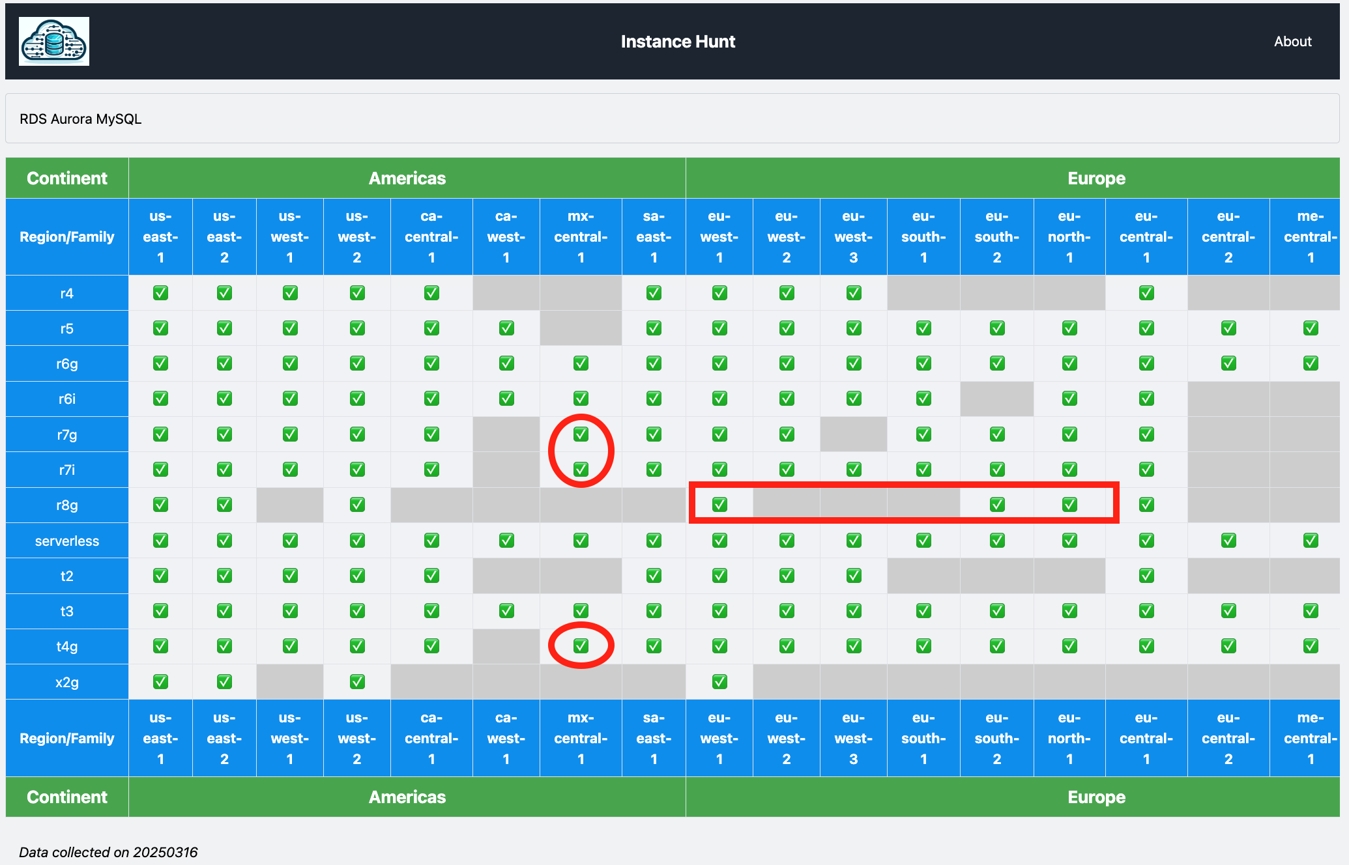
Task: Click the r7g family row header
Action: (67, 434)
